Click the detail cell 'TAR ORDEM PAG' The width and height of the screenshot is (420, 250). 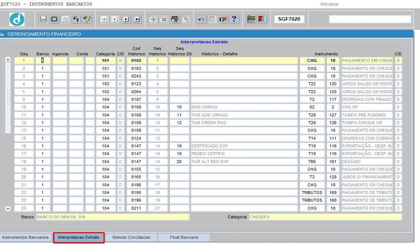244,123
